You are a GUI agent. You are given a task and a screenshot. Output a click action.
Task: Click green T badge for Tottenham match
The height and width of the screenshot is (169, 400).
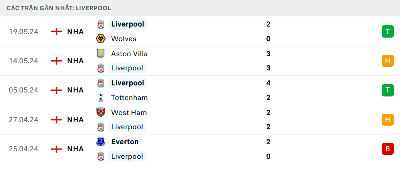[388, 90]
